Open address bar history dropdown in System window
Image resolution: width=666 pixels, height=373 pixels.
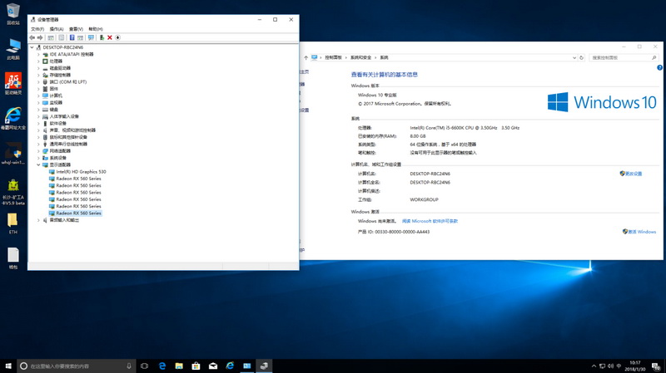[x=574, y=57]
